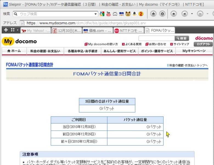Switch to the My Yahoo! tab
This screenshot has height=165, width=214.
36,31
